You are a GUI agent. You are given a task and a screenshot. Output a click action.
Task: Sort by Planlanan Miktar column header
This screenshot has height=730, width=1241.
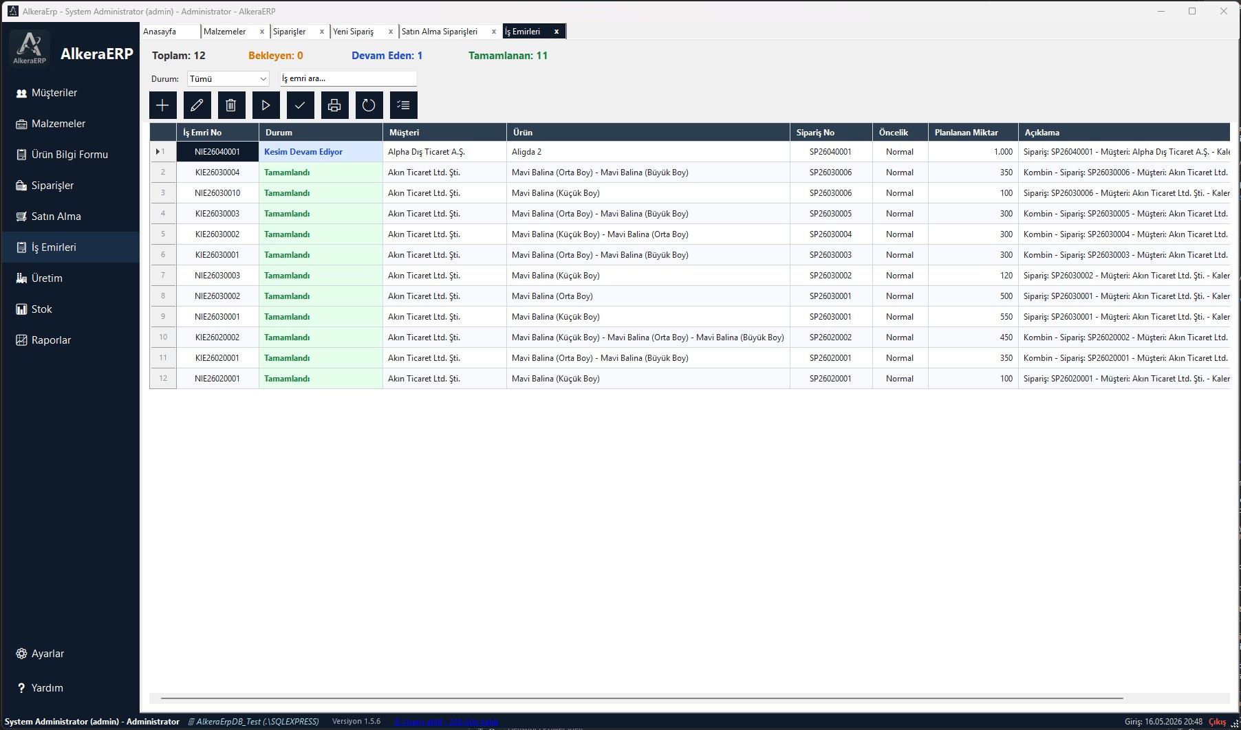coord(973,133)
